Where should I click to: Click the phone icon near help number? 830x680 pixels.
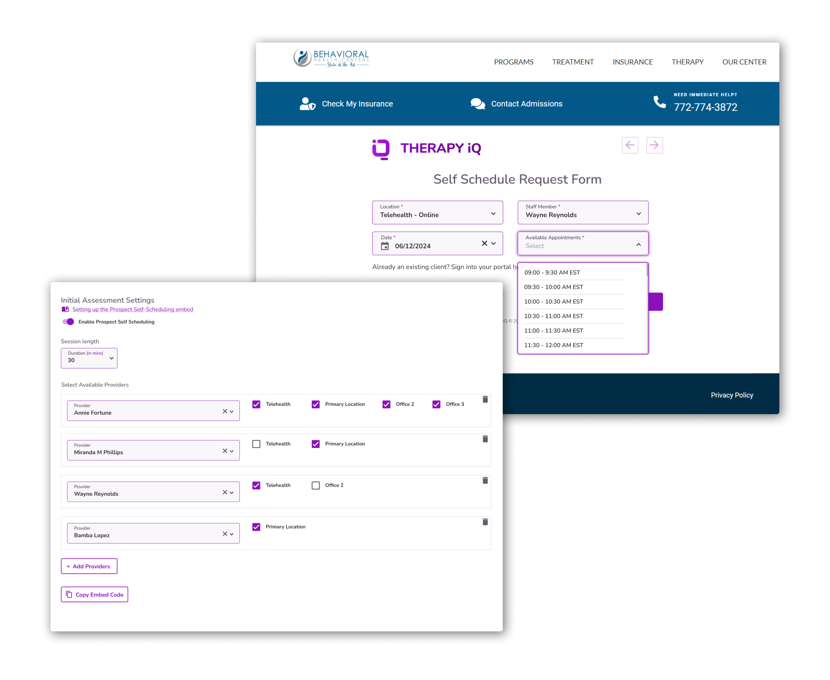(x=659, y=102)
